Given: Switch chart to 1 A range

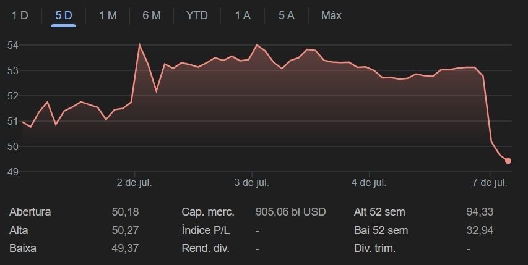Looking at the screenshot, I should tap(243, 15).
